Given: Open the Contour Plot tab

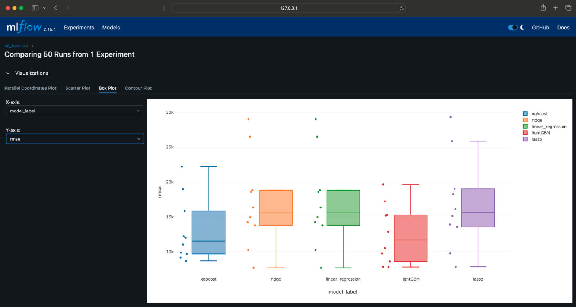Looking at the screenshot, I should click(x=138, y=88).
